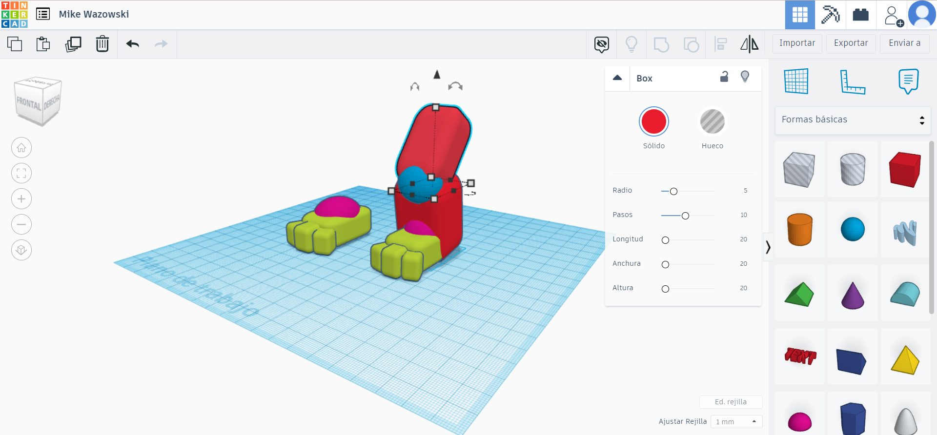Switch to Blocks pickaxe view
This screenshot has height=435, width=937.
pos(830,15)
